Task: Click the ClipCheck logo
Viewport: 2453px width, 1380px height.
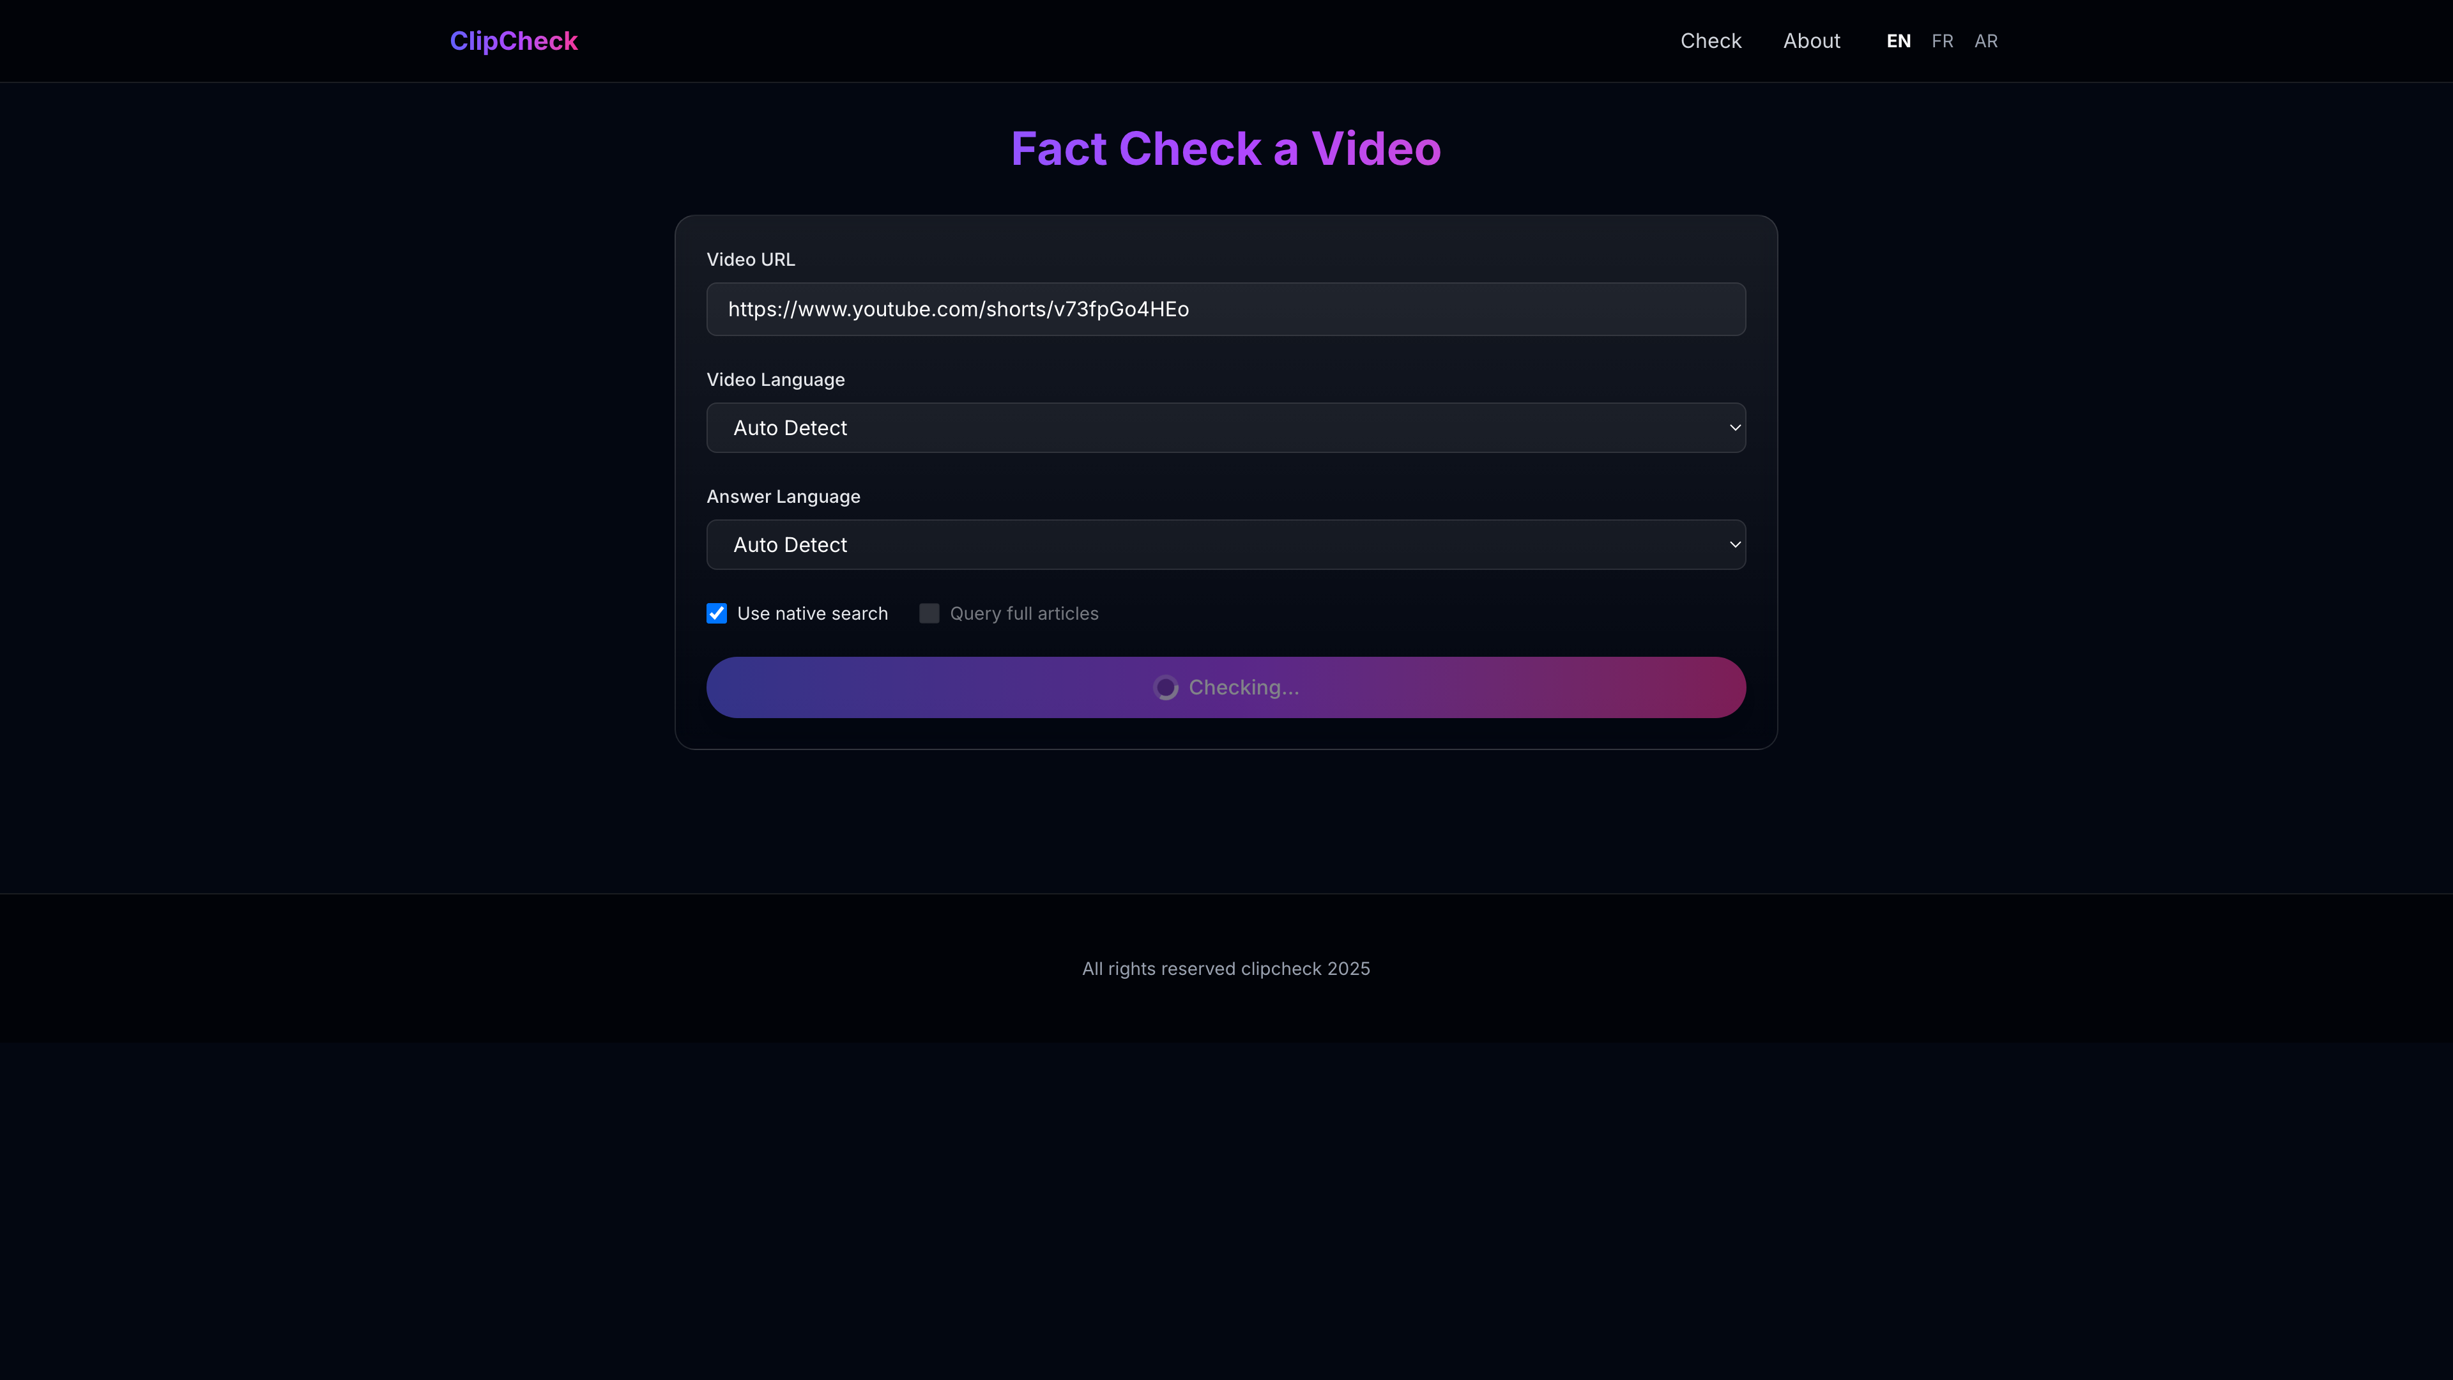Action: (513, 41)
